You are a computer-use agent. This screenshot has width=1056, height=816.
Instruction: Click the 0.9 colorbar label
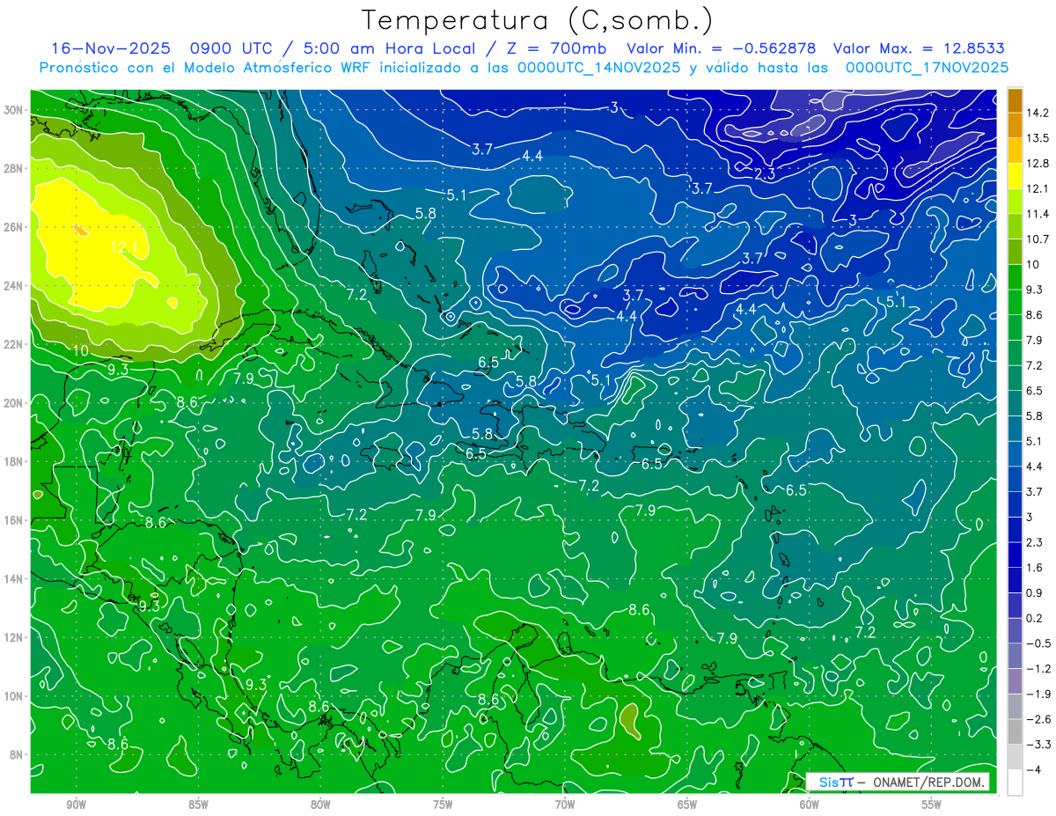1036,593
